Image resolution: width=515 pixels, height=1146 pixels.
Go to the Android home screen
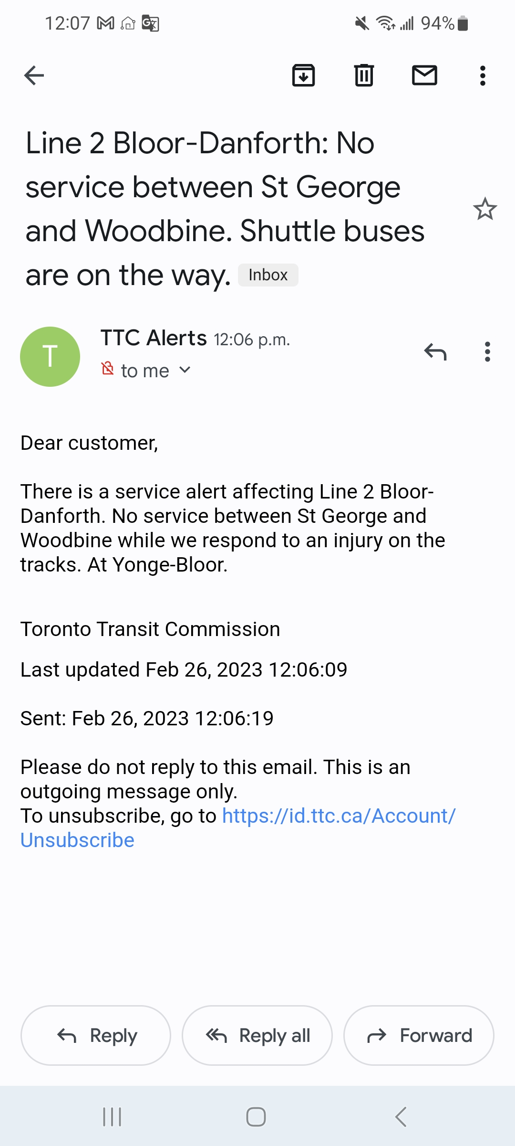point(256,1117)
